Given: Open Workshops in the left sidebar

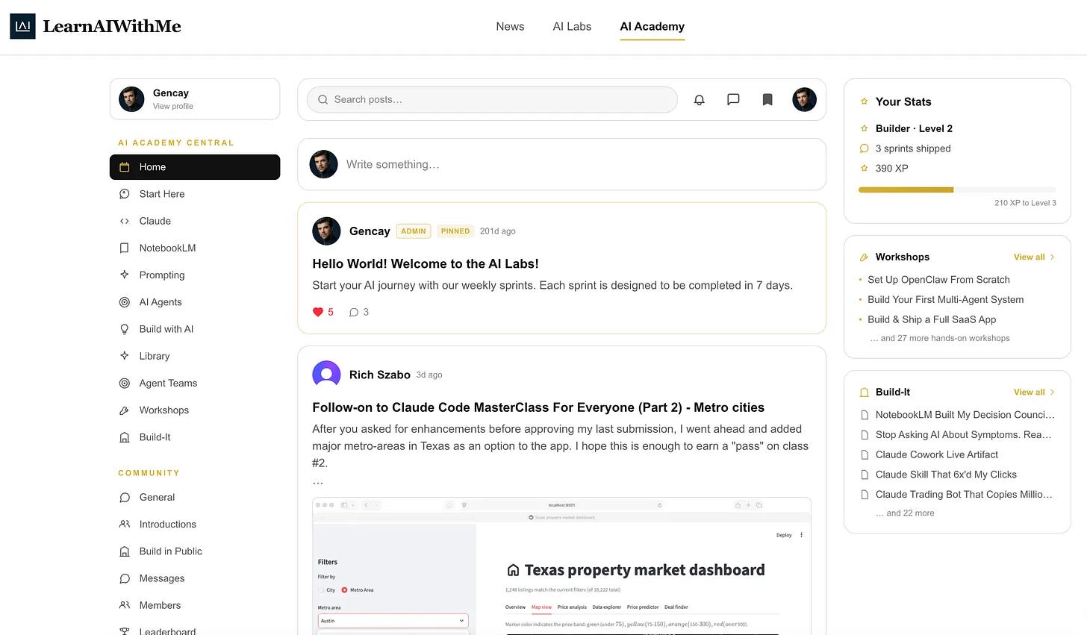Looking at the screenshot, I should pyautogui.click(x=195, y=410).
